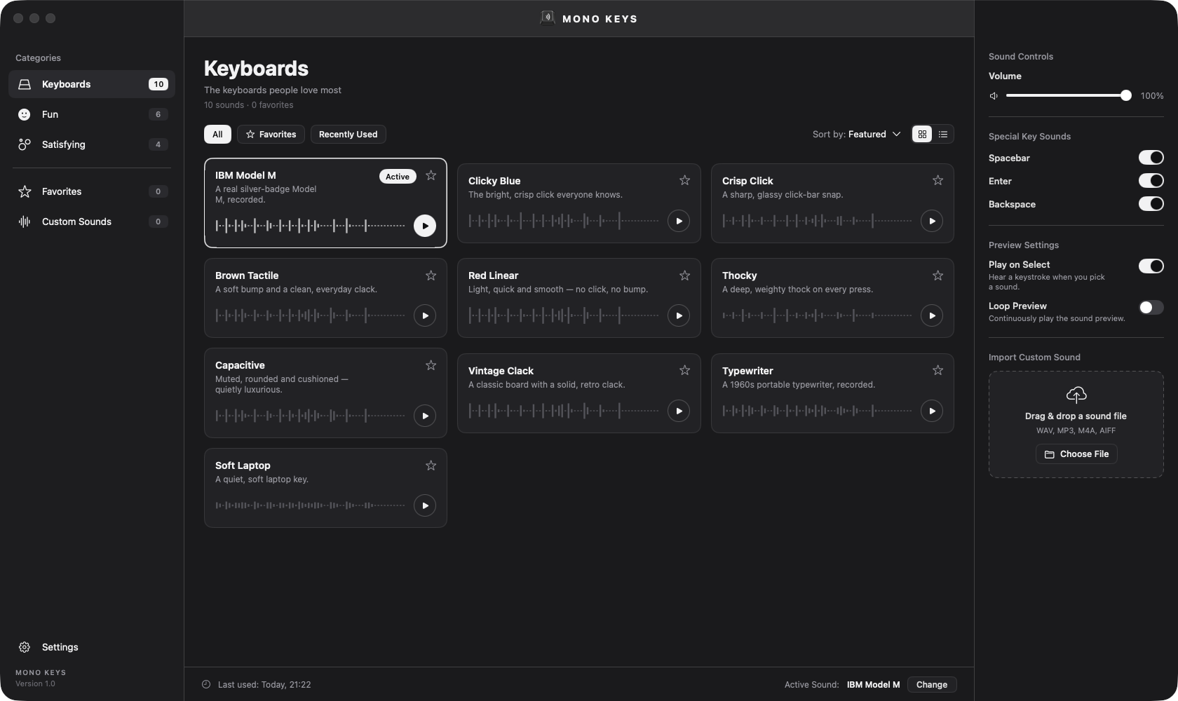Click the Mono Keys logo icon
The image size is (1178, 701).
(548, 18)
